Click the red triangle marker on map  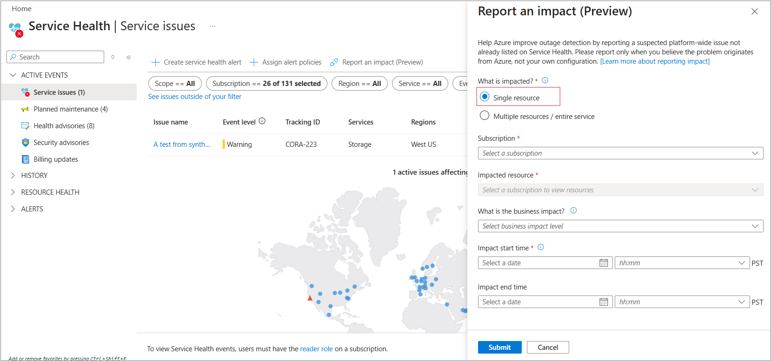(x=310, y=298)
